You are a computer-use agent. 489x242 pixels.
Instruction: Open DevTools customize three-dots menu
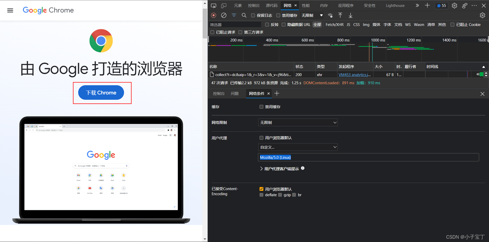pos(474,5)
